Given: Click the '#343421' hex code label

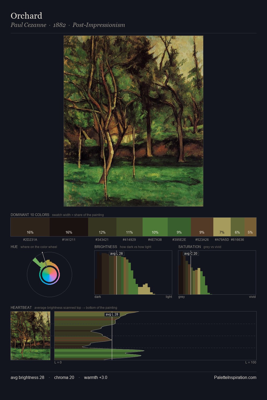Looking at the screenshot, I should [102, 240].
